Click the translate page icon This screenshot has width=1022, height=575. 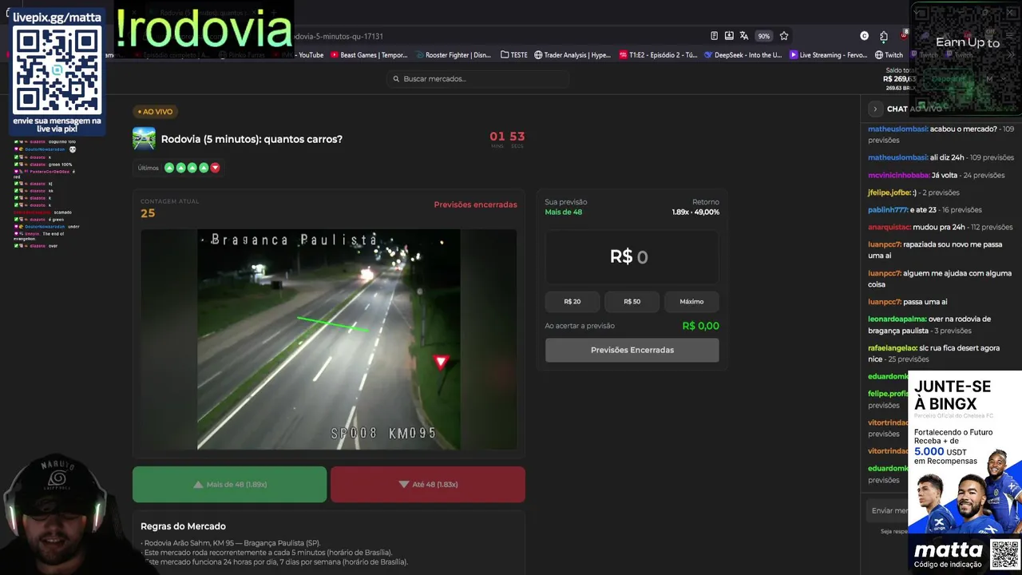click(x=744, y=36)
